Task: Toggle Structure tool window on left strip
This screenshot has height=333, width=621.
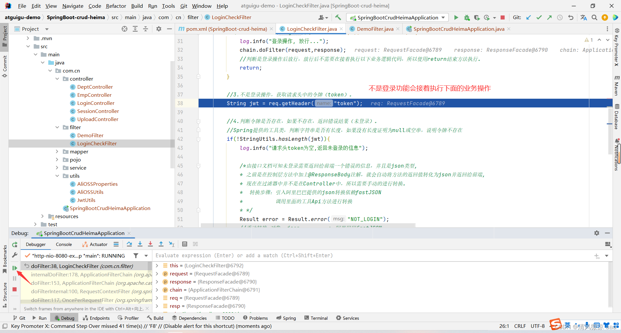Action: click(5, 294)
